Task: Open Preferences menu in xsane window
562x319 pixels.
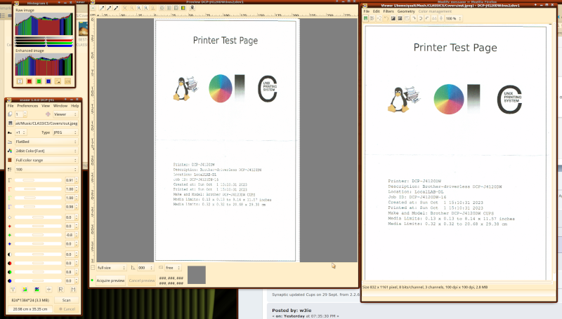Action: 28,105
